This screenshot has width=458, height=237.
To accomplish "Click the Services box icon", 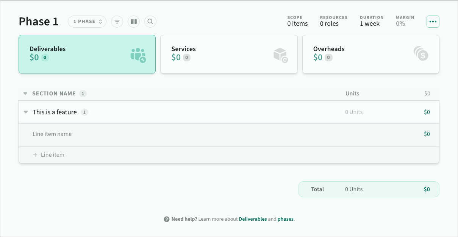I will [x=280, y=55].
